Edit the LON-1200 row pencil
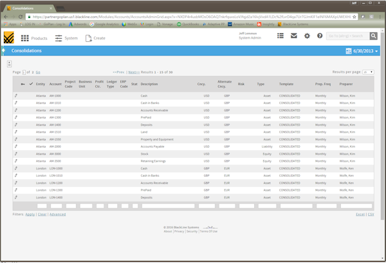Image resolution: width=386 pixels, height=263 pixels. [x=16, y=183]
